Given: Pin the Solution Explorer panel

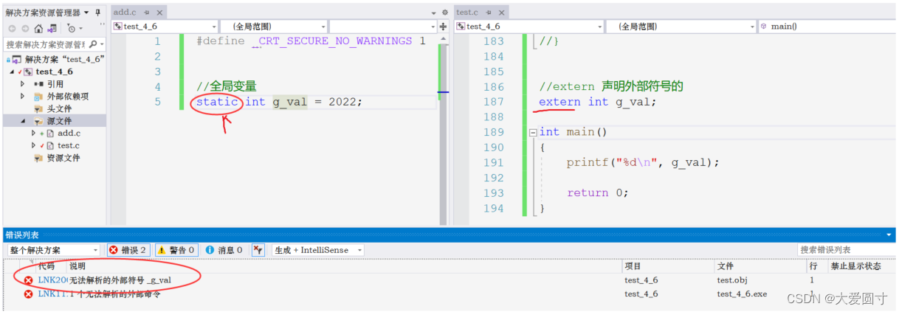Looking at the screenshot, I should point(98,13).
